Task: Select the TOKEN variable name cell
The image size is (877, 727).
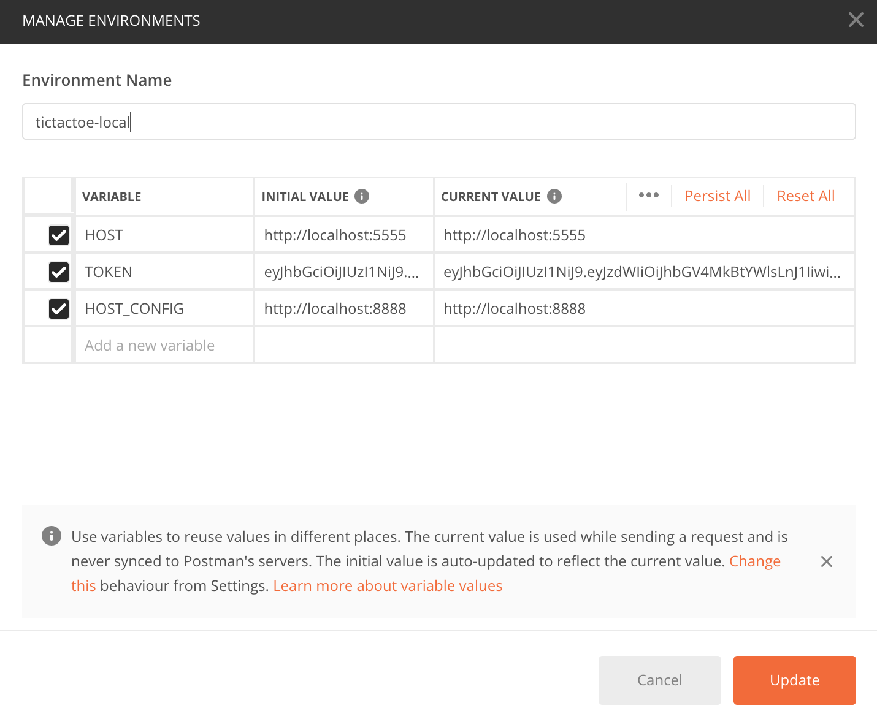Action: (x=164, y=272)
